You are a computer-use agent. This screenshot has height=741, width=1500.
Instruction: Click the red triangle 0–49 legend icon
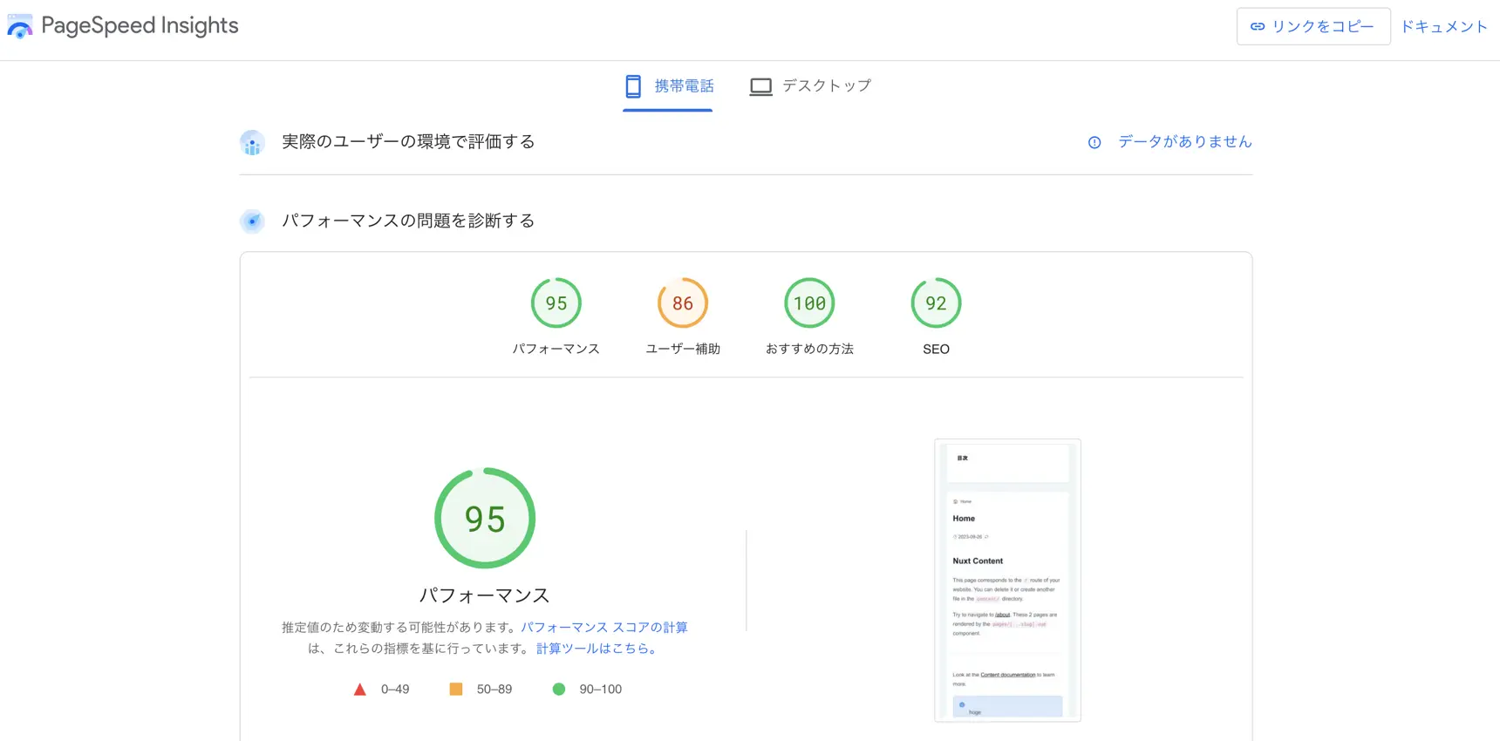click(359, 690)
